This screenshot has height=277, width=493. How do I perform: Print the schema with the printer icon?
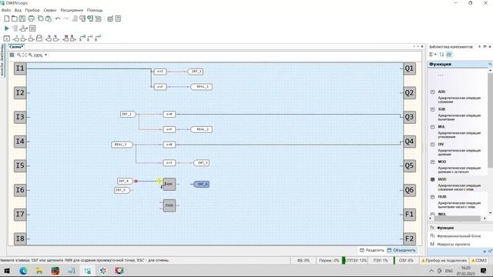coord(31,18)
